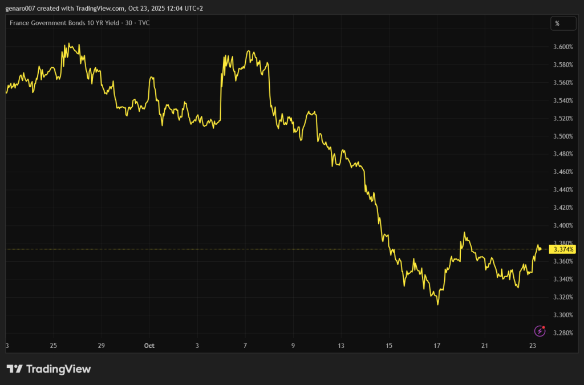Screen dimensions: 584x385
Task: Click the 3.500% level on the price scale
Action: tap(562, 136)
